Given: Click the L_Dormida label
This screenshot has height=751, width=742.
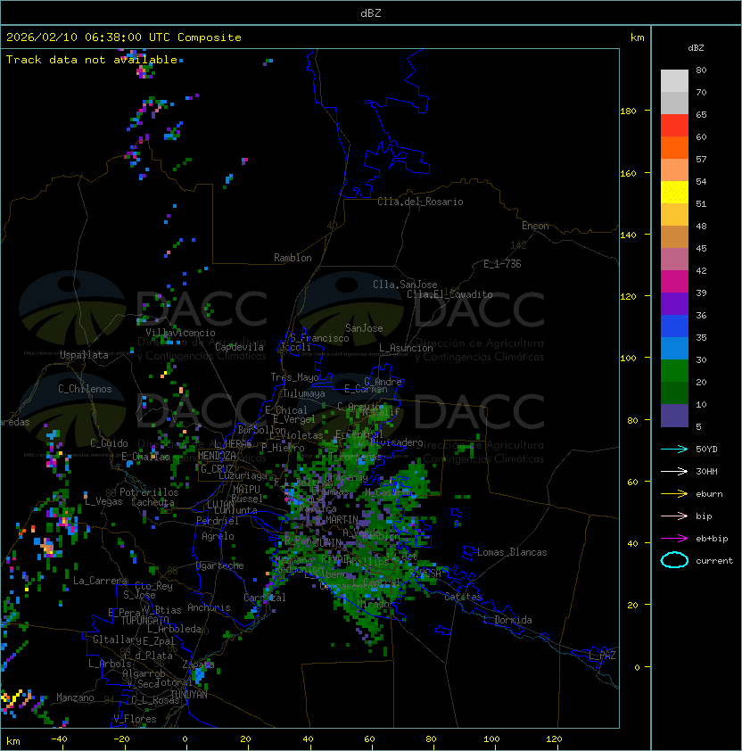Looking at the screenshot, I should 507,620.
